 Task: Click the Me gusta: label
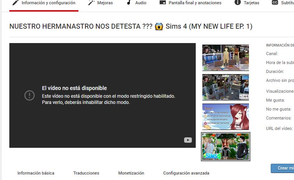(x=275, y=100)
